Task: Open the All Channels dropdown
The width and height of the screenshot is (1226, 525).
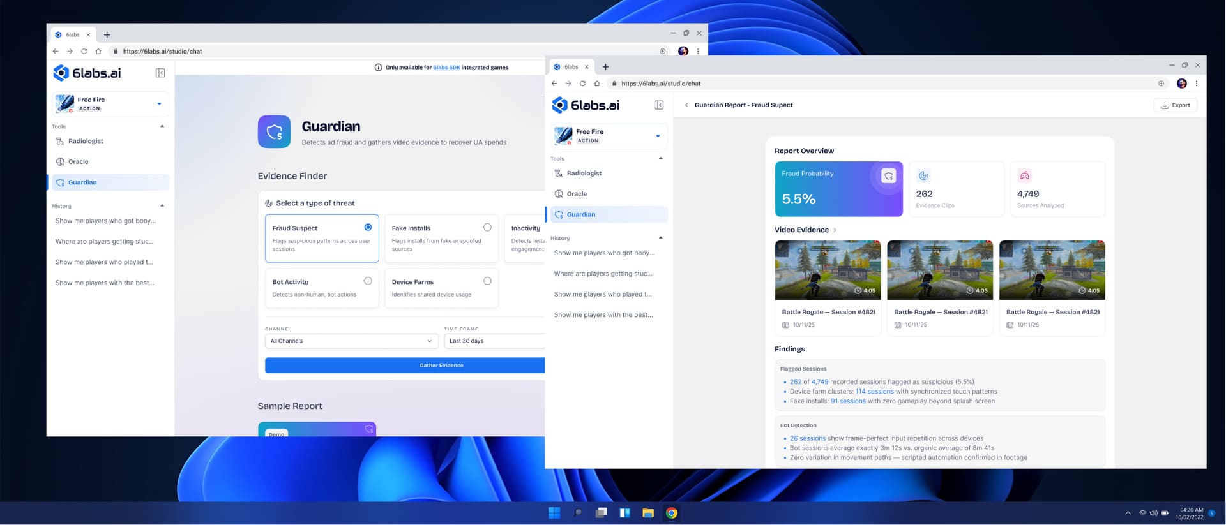Action: [x=351, y=341]
